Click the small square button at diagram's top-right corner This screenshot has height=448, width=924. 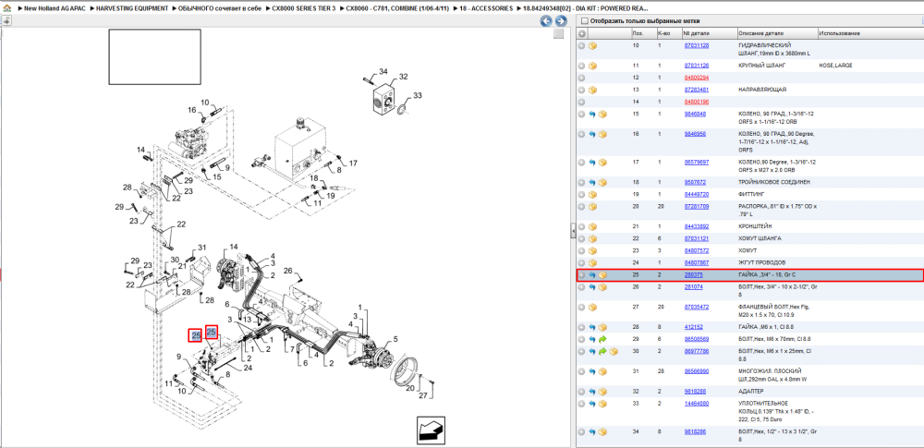point(559,33)
